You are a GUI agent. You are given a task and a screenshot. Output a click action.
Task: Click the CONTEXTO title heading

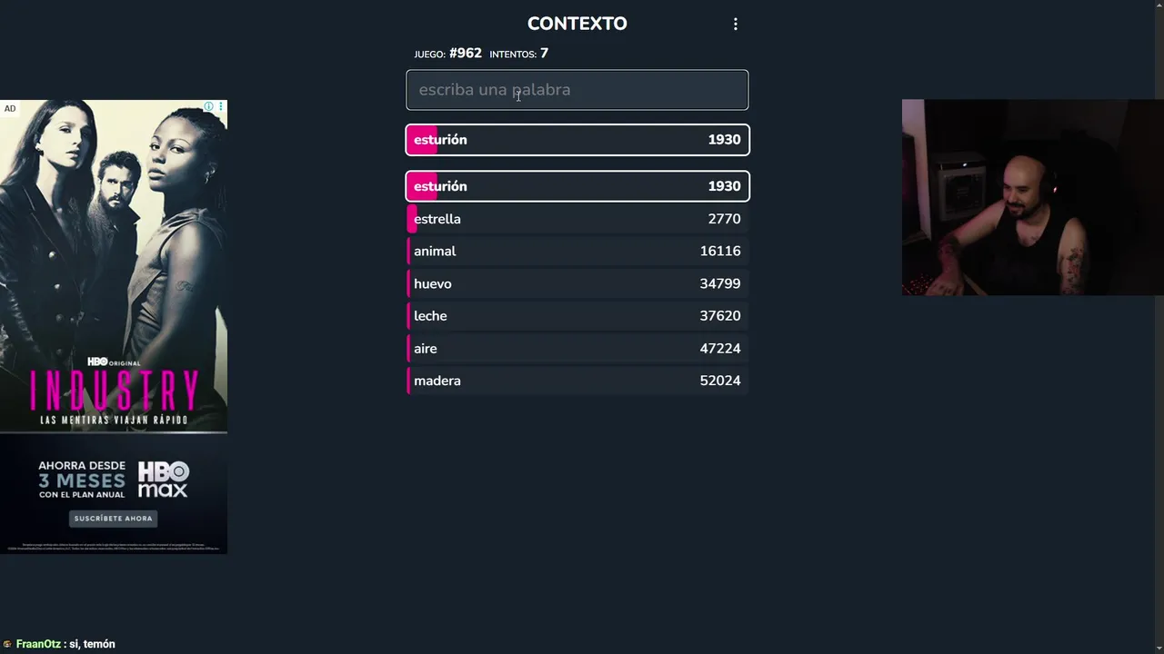577,24
